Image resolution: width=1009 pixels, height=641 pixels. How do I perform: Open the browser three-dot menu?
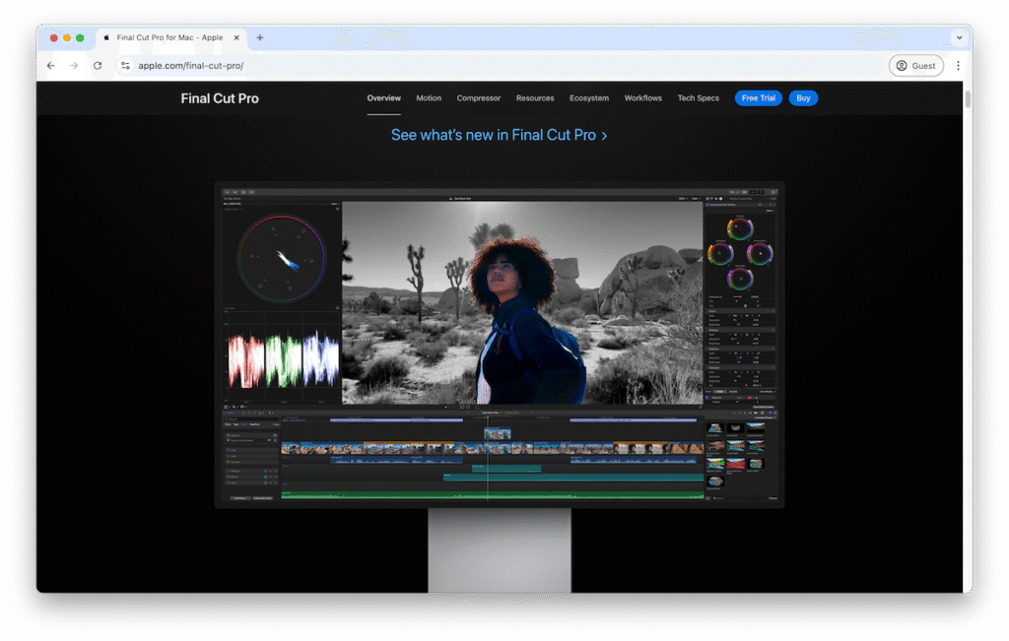coord(958,66)
